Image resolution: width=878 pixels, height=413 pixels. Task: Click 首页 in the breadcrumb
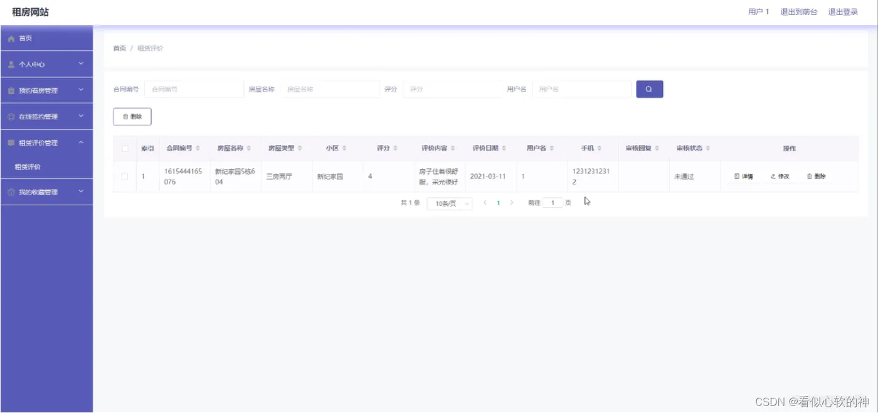119,48
